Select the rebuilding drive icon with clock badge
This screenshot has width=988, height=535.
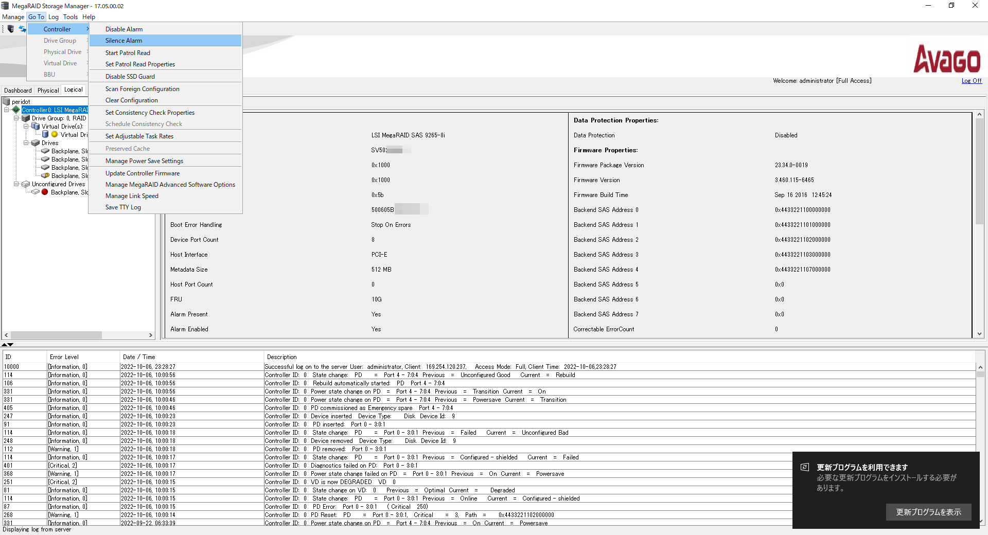tap(45, 176)
